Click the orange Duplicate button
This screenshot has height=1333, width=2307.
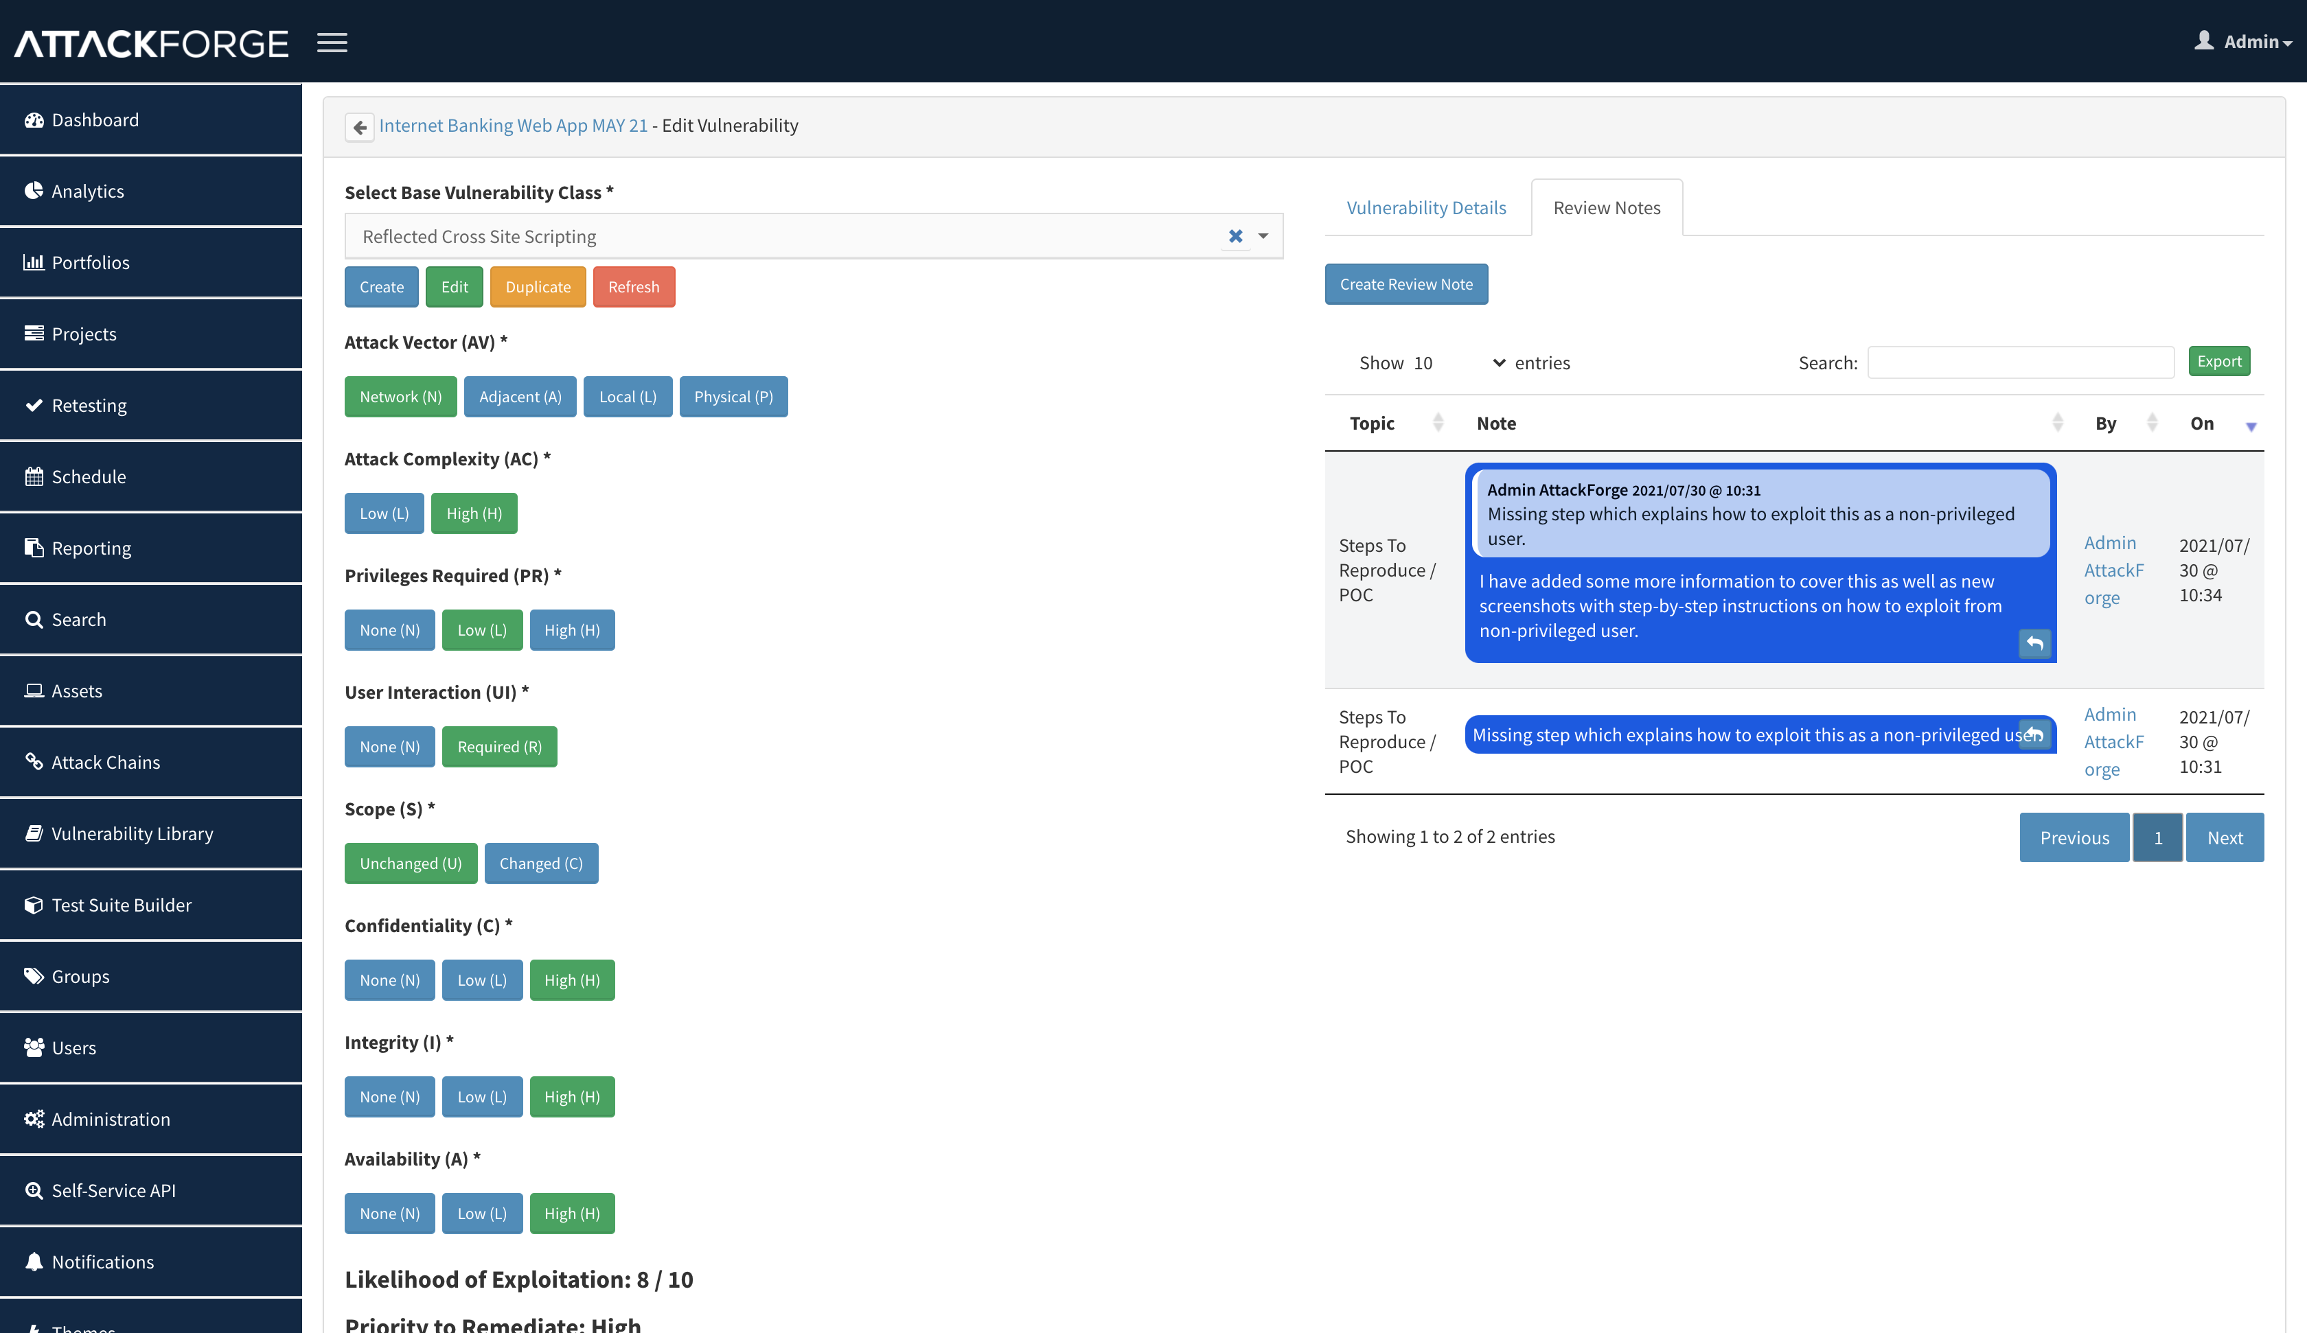point(538,286)
